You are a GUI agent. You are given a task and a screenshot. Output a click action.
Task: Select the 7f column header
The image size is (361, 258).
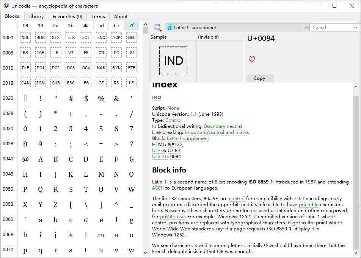tap(131, 25)
